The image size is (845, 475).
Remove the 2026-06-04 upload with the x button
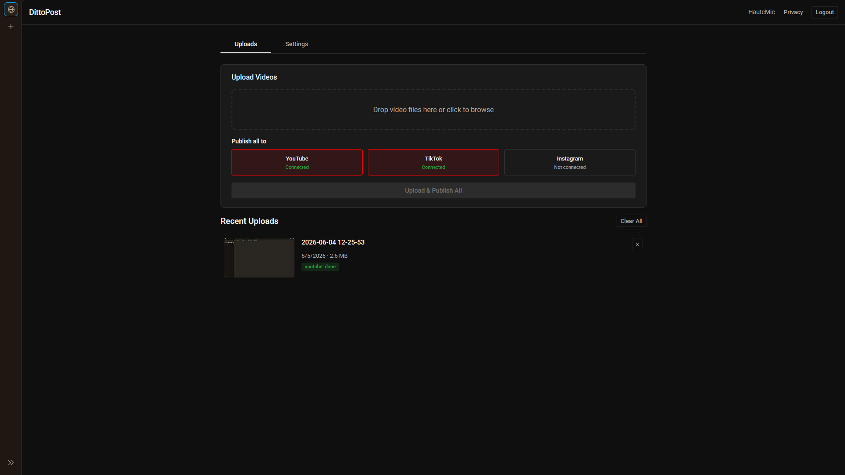637,244
